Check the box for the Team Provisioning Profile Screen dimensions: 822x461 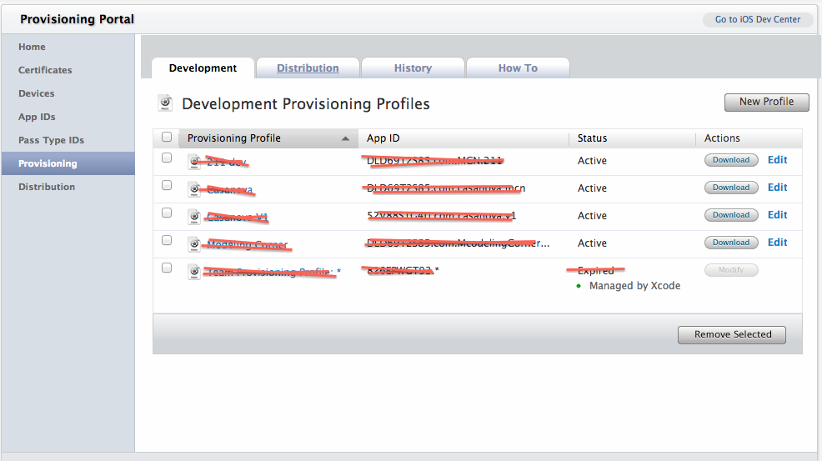pos(167,268)
